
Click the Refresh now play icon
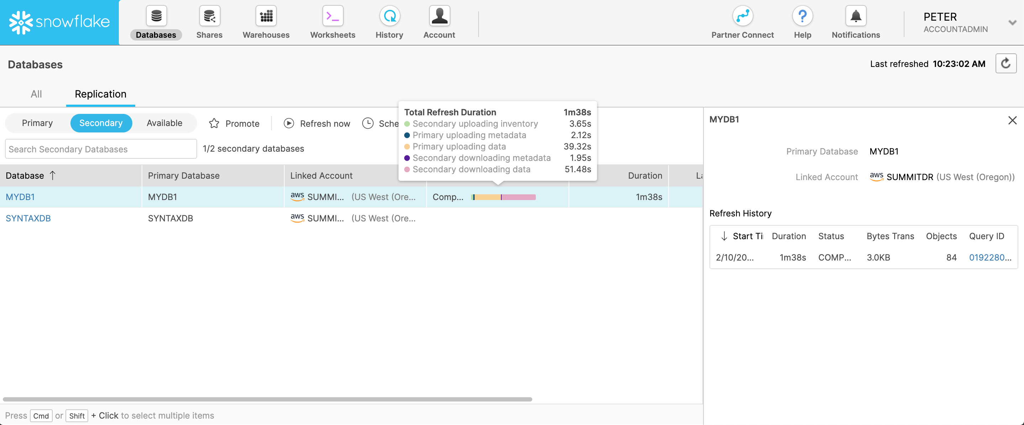pos(289,123)
